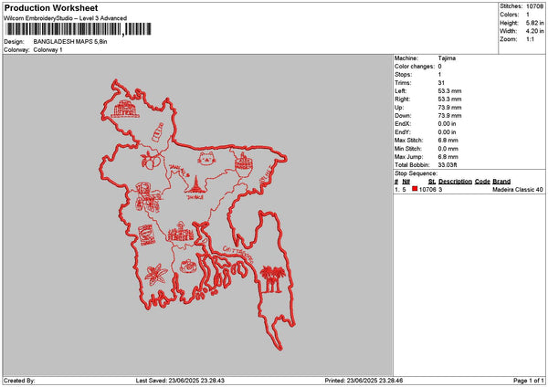Click the 'Page 1 of 1' footer text

pos(529,381)
